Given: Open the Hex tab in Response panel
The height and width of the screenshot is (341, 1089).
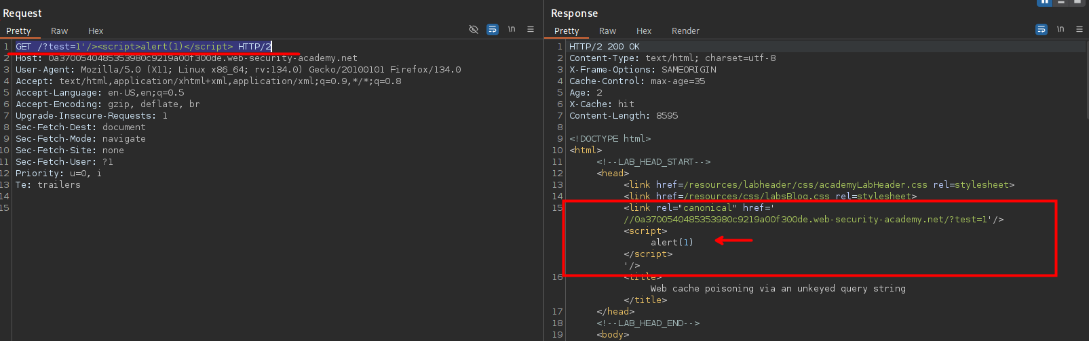Looking at the screenshot, I should (x=644, y=31).
